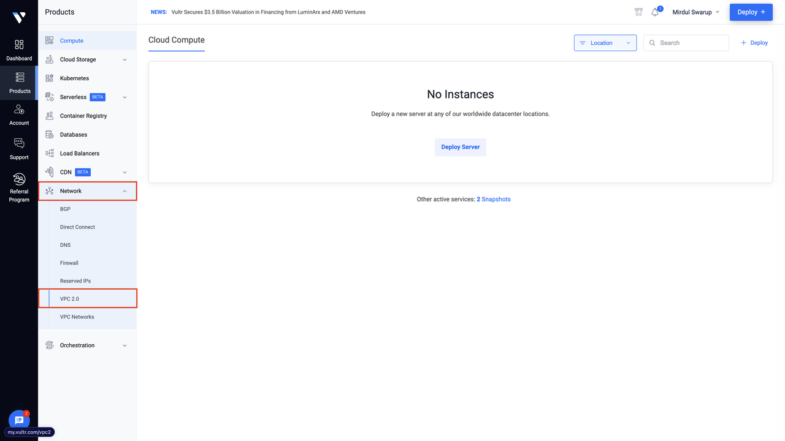Click the Container Registry icon
The height and width of the screenshot is (441, 785).
point(49,116)
